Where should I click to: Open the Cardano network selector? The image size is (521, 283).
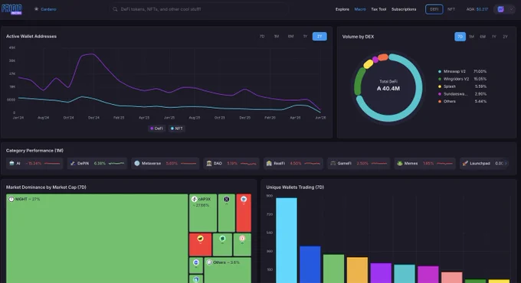tap(45, 9)
